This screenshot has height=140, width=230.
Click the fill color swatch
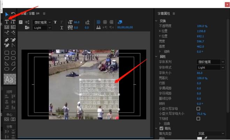pyautogui.click(x=200, y=138)
